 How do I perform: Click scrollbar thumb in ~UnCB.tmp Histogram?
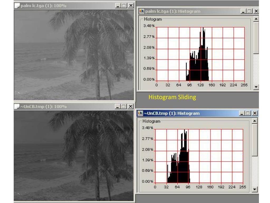(x=255, y=140)
